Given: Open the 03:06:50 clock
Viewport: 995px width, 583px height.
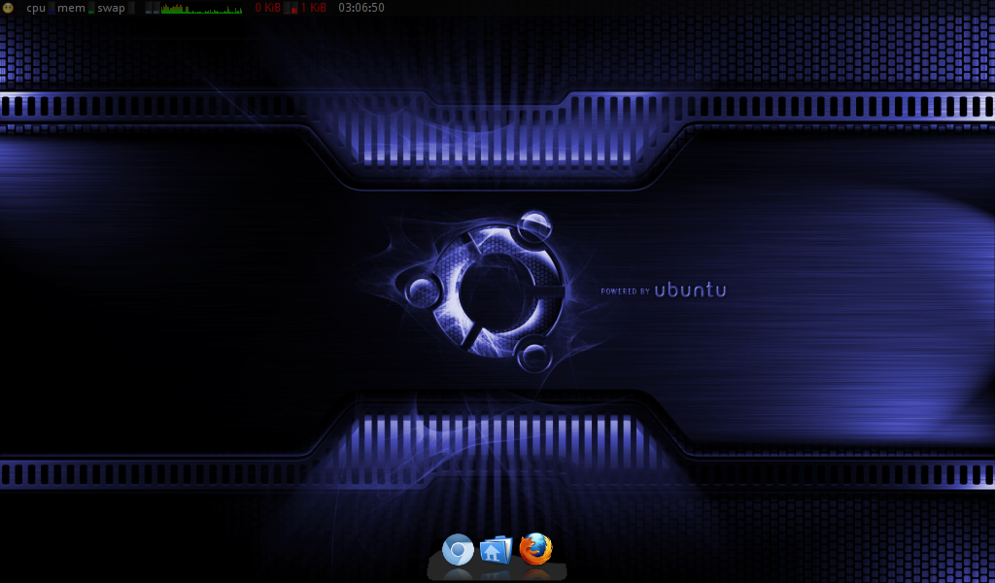Looking at the screenshot, I should tap(360, 8).
